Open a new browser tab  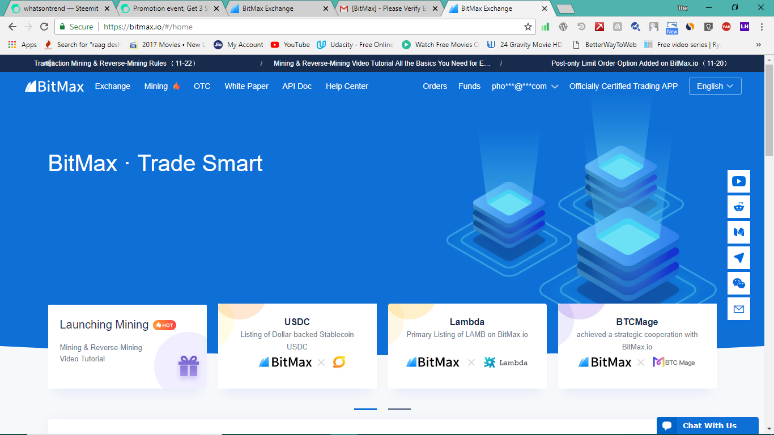[565, 9]
